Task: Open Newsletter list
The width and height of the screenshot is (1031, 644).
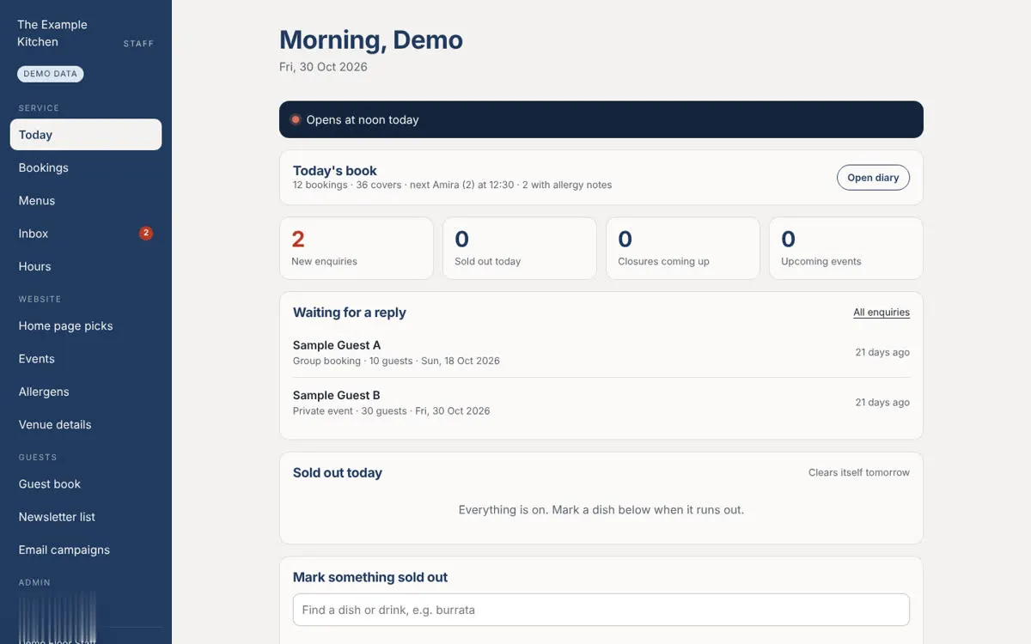Action: (86, 517)
